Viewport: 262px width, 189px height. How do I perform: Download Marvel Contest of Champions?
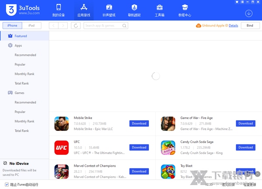tap(139, 171)
